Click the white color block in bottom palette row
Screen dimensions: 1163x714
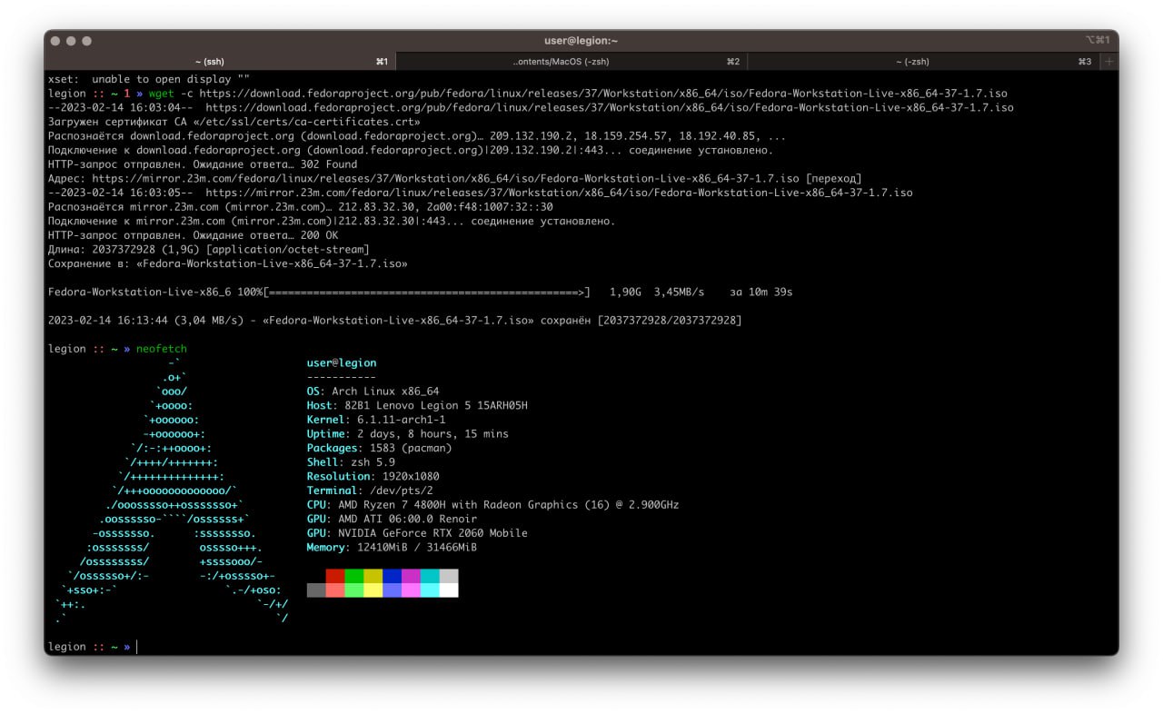click(449, 590)
